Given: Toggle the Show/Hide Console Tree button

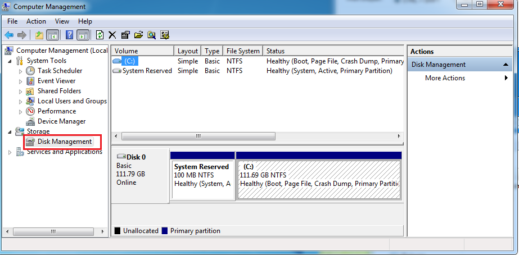Looking at the screenshot, I should pyautogui.click(x=53, y=35).
